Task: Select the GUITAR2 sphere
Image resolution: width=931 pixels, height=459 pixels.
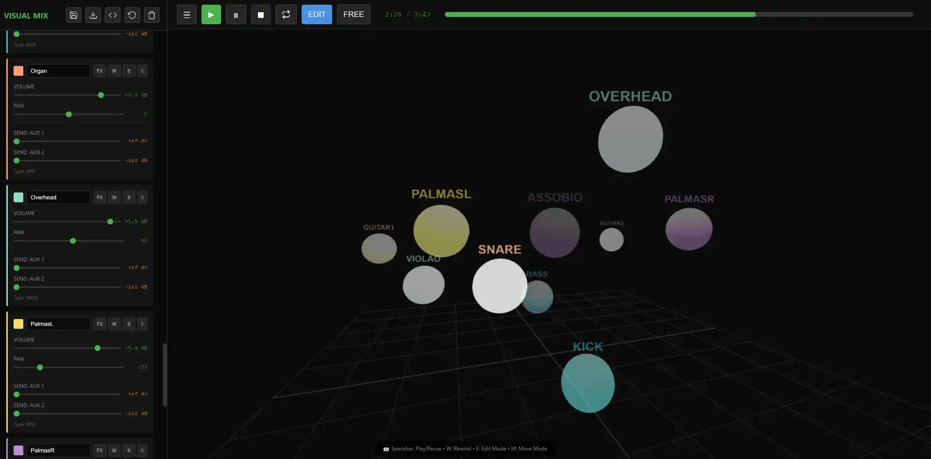Action: click(611, 239)
